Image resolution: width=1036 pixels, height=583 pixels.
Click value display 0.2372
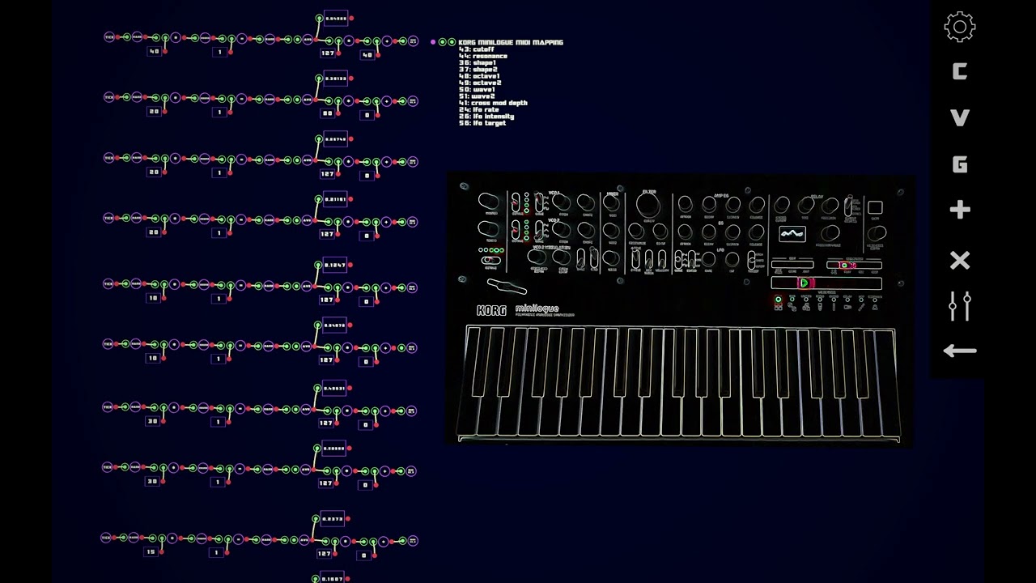[332, 519]
